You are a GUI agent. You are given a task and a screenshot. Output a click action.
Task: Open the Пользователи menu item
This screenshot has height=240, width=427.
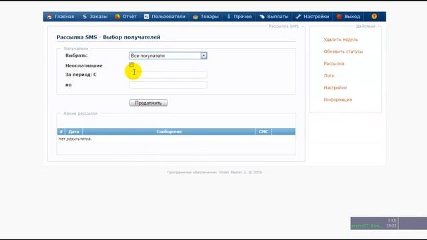point(168,17)
